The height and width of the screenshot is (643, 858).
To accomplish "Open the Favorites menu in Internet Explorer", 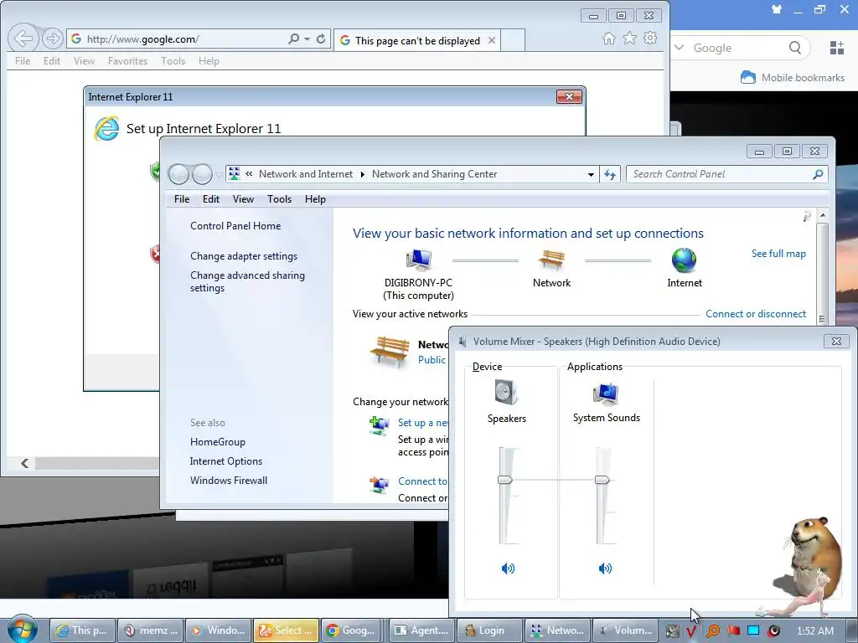I will (127, 60).
